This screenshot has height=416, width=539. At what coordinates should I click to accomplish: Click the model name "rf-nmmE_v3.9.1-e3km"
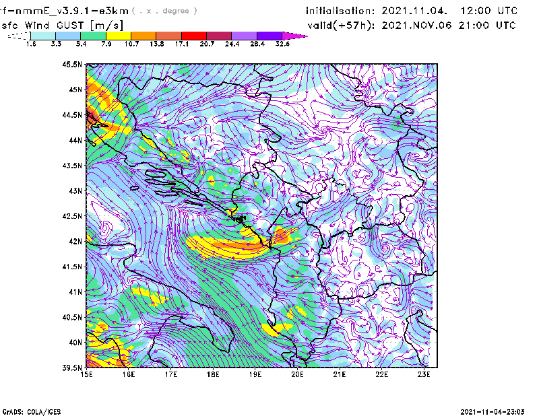click(64, 11)
